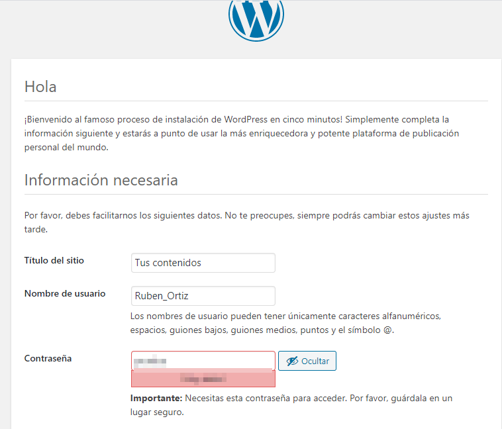Click the WordPress logo at top
The height and width of the screenshot is (429, 502).
256,20
